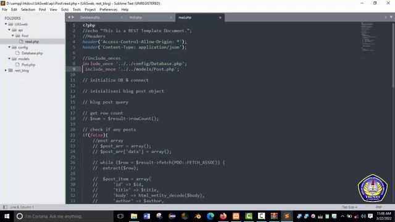395x222 pixels.
Task: Open Database.php in the sidebar
Action: click(x=32, y=53)
